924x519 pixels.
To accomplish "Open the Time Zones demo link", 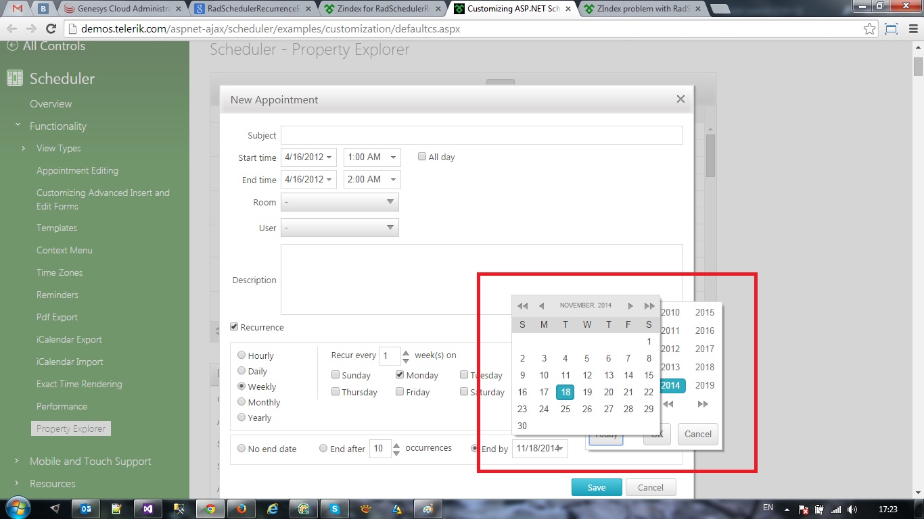I will point(60,272).
